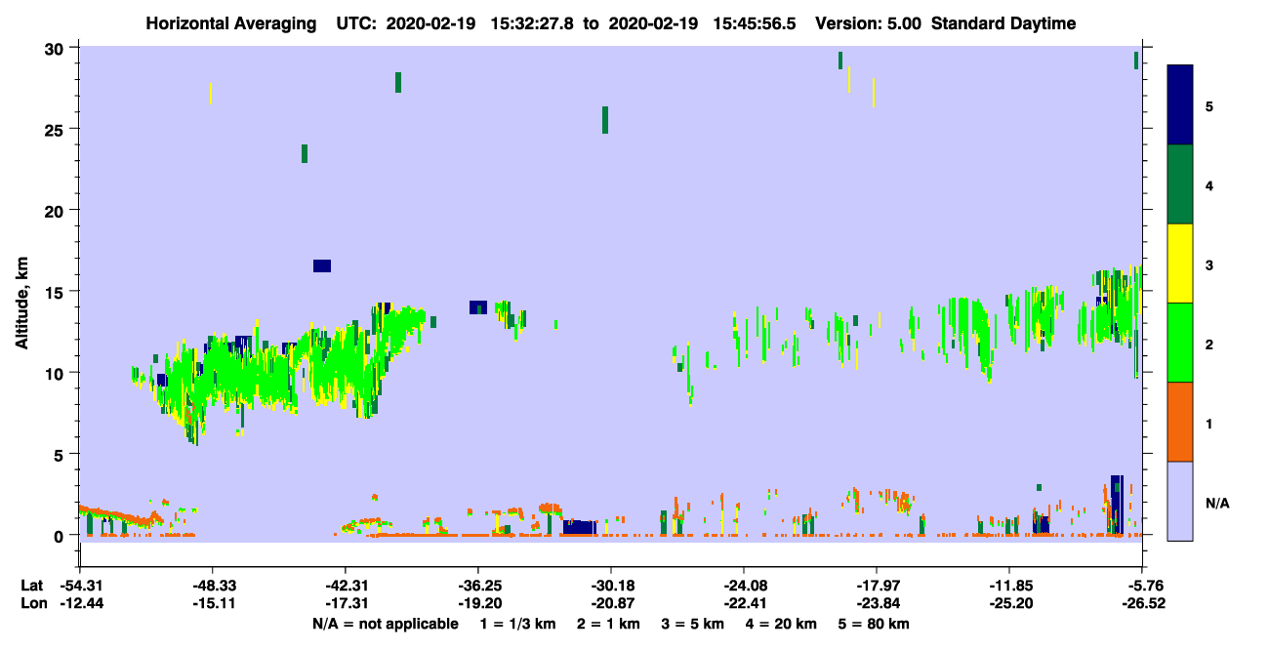The width and height of the screenshot is (1269, 651).
Task: Click the dark blue color bar segment 5
Action: pyautogui.click(x=1180, y=104)
